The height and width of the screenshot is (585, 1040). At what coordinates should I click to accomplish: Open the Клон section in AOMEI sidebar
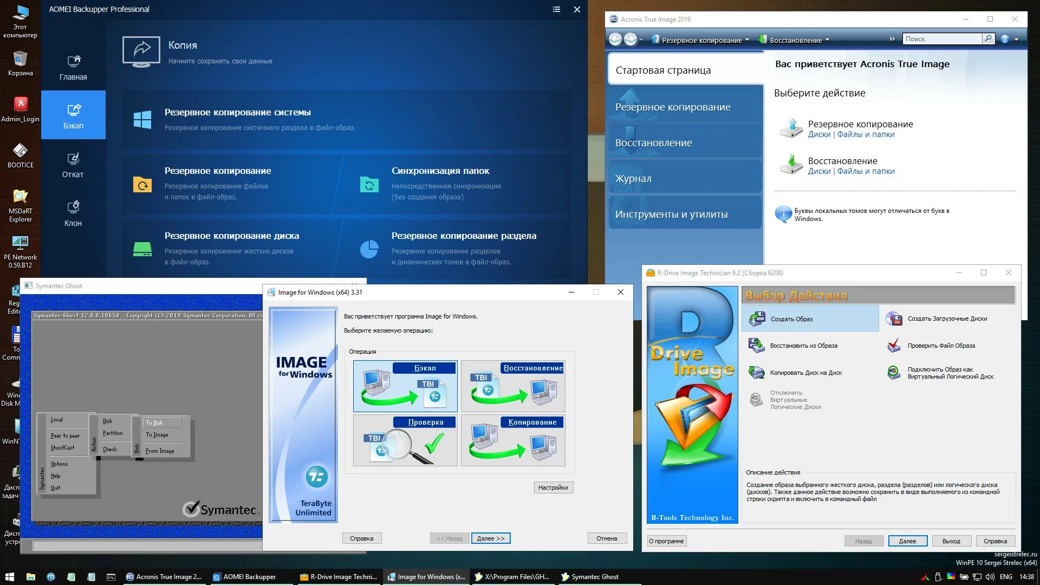click(x=73, y=213)
